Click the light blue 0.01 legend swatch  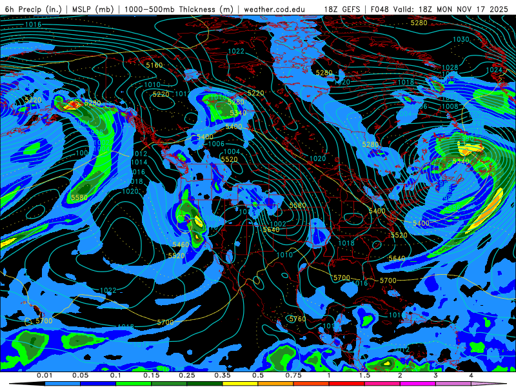pyautogui.click(x=63, y=384)
